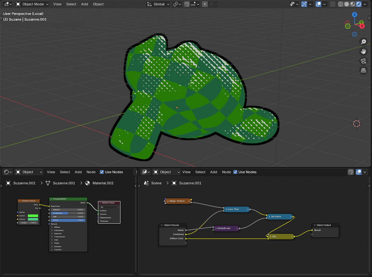Select the Less Than node

(x=237, y=209)
